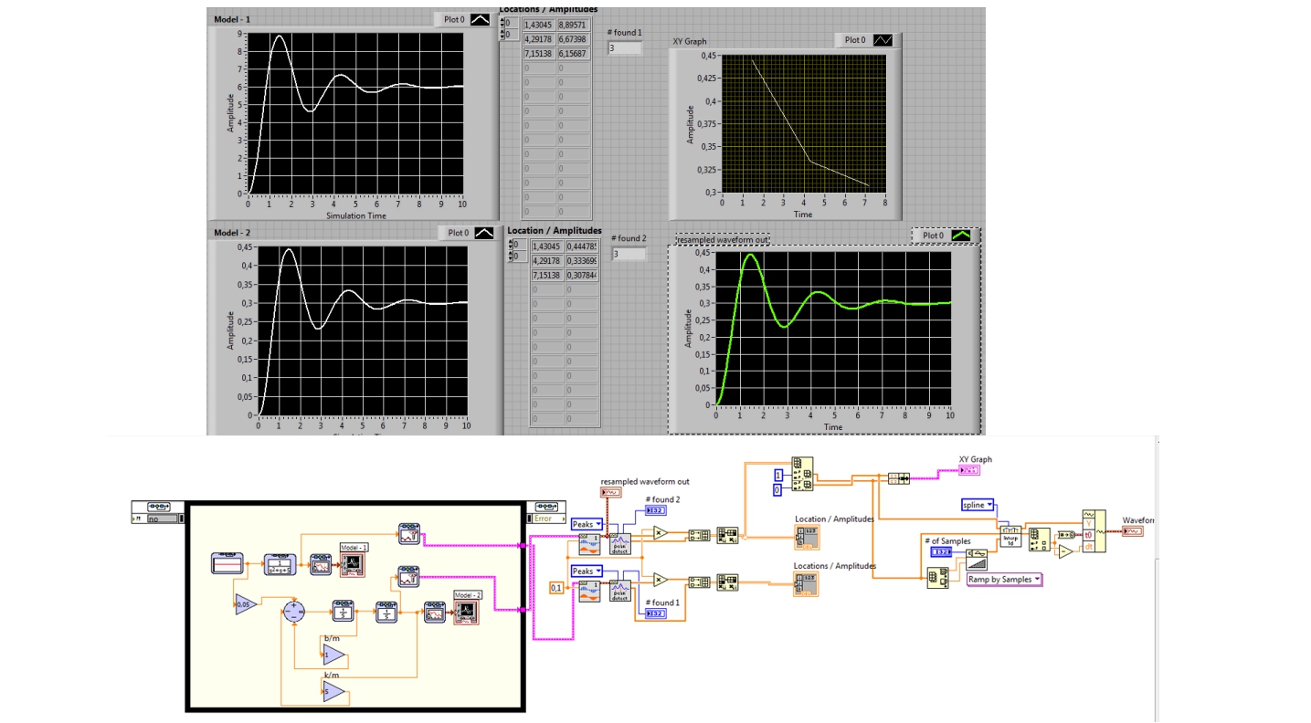Click array cell showing 0,444785
The height and width of the screenshot is (723, 1311).
[582, 245]
